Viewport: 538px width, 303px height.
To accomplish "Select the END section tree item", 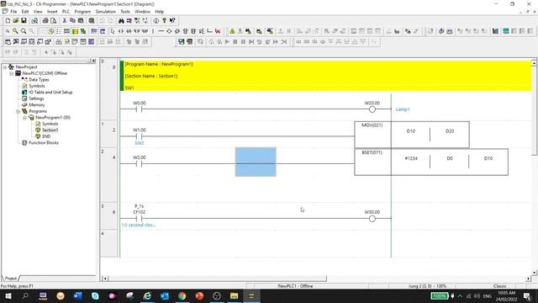I will (x=46, y=136).
